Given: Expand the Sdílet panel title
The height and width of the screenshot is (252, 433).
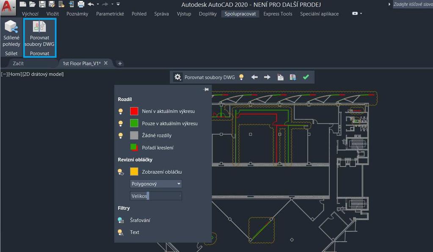Looking at the screenshot, I should pos(11,53).
